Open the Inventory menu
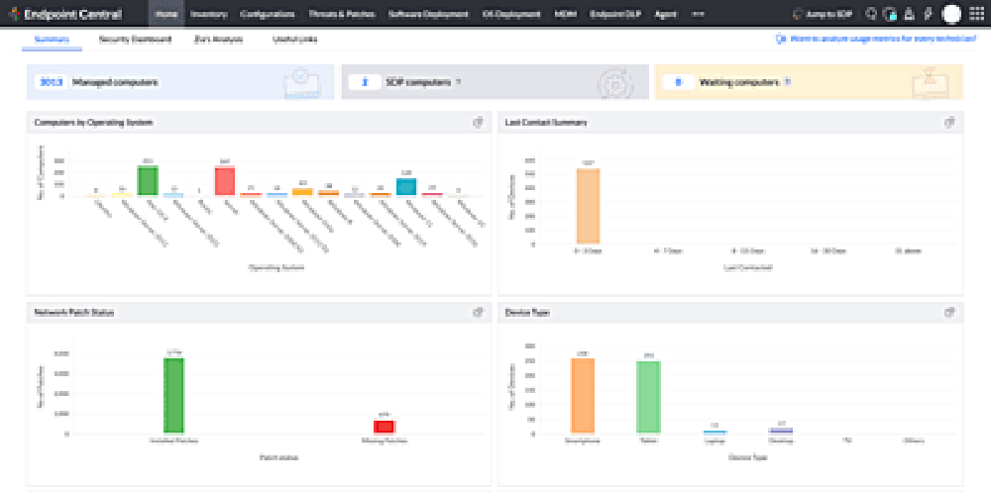The image size is (991, 492). pos(208,14)
